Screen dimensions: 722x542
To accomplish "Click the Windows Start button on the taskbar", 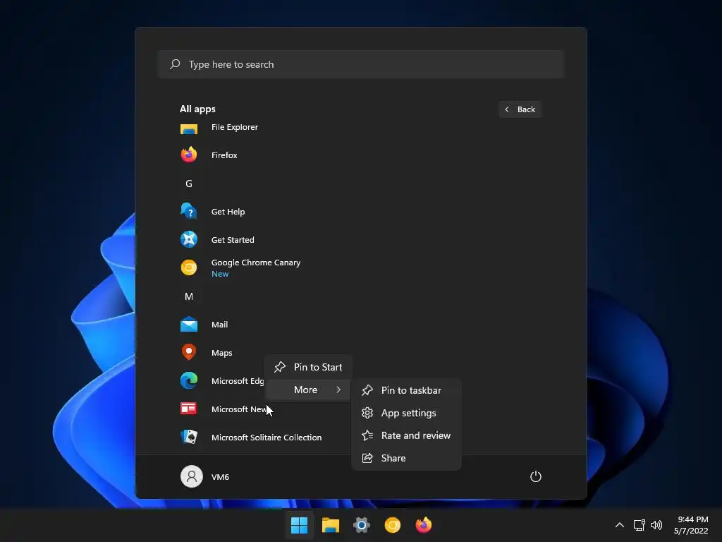I will click(299, 525).
